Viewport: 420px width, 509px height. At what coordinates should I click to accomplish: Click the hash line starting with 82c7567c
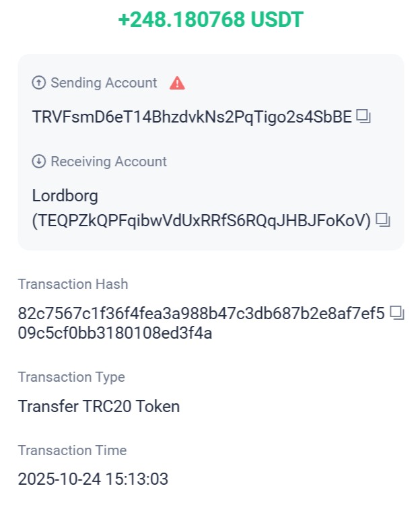(x=201, y=313)
